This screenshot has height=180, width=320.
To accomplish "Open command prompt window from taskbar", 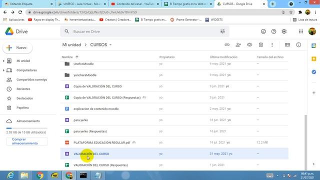I will coord(83,175).
